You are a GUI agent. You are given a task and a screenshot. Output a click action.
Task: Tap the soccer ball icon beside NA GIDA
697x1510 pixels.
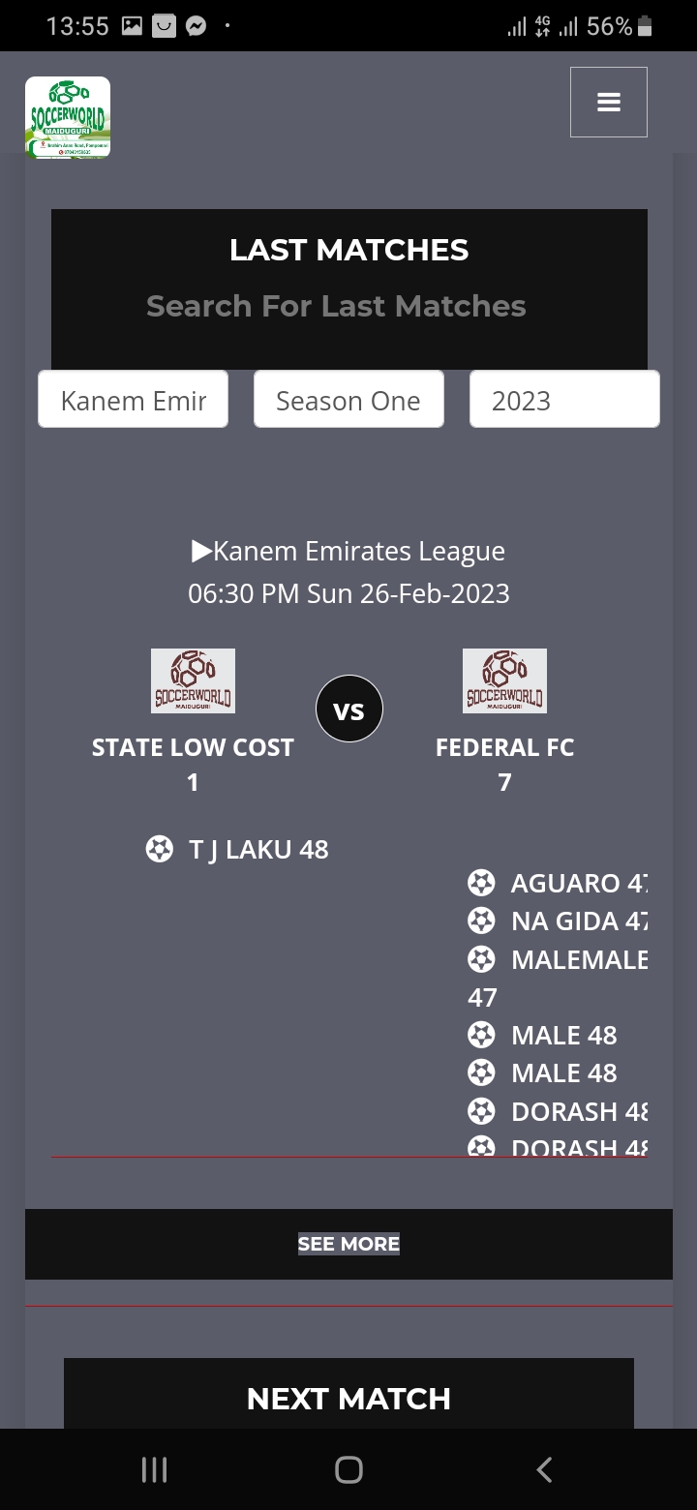tap(481, 921)
